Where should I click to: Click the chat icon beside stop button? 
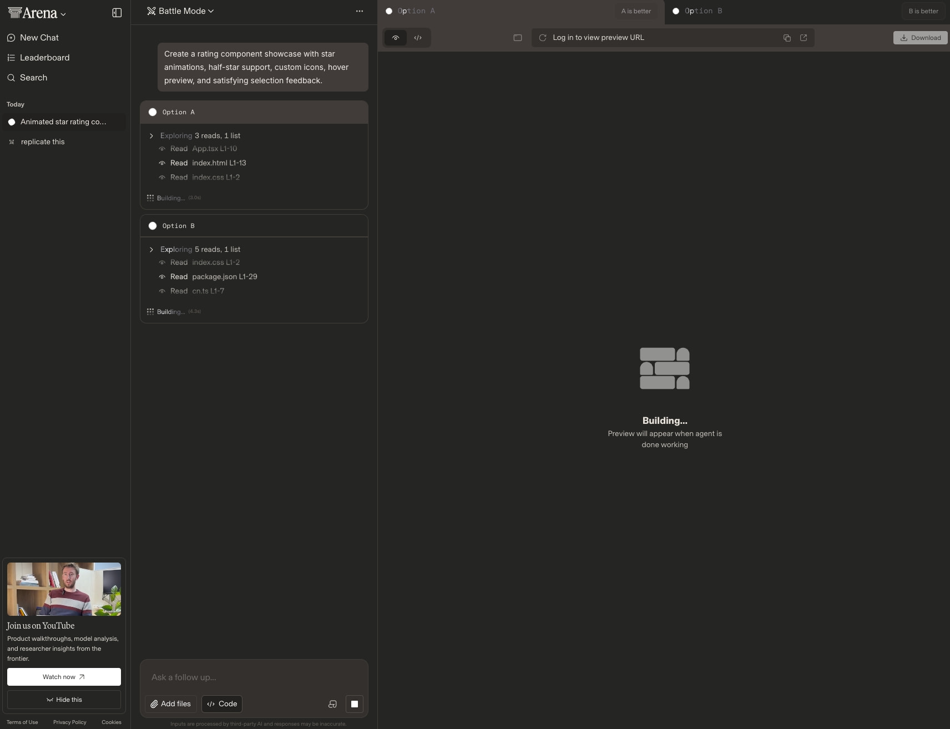[332, 704]
